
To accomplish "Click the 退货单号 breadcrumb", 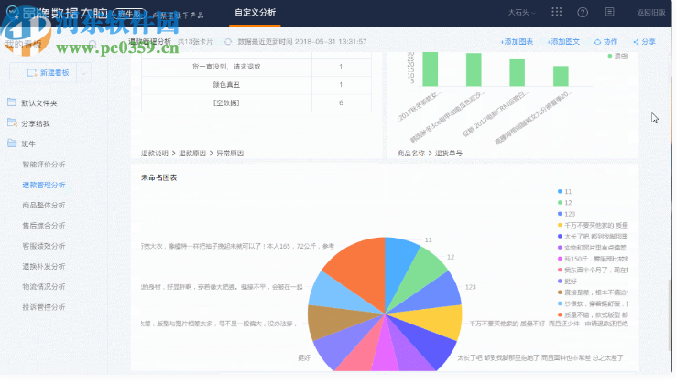I will pos(448,154).
